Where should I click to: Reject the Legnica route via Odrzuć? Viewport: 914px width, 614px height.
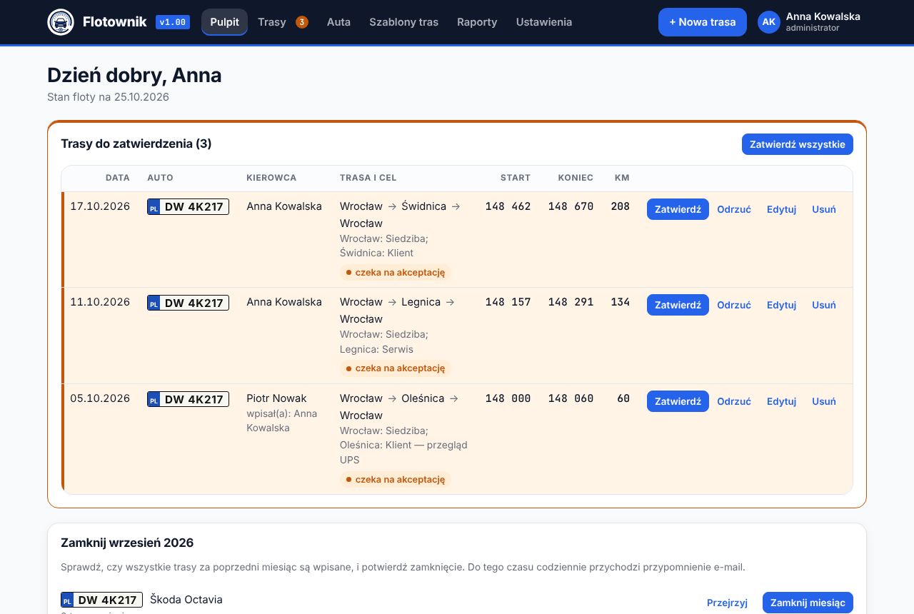[x=734, y=305]
